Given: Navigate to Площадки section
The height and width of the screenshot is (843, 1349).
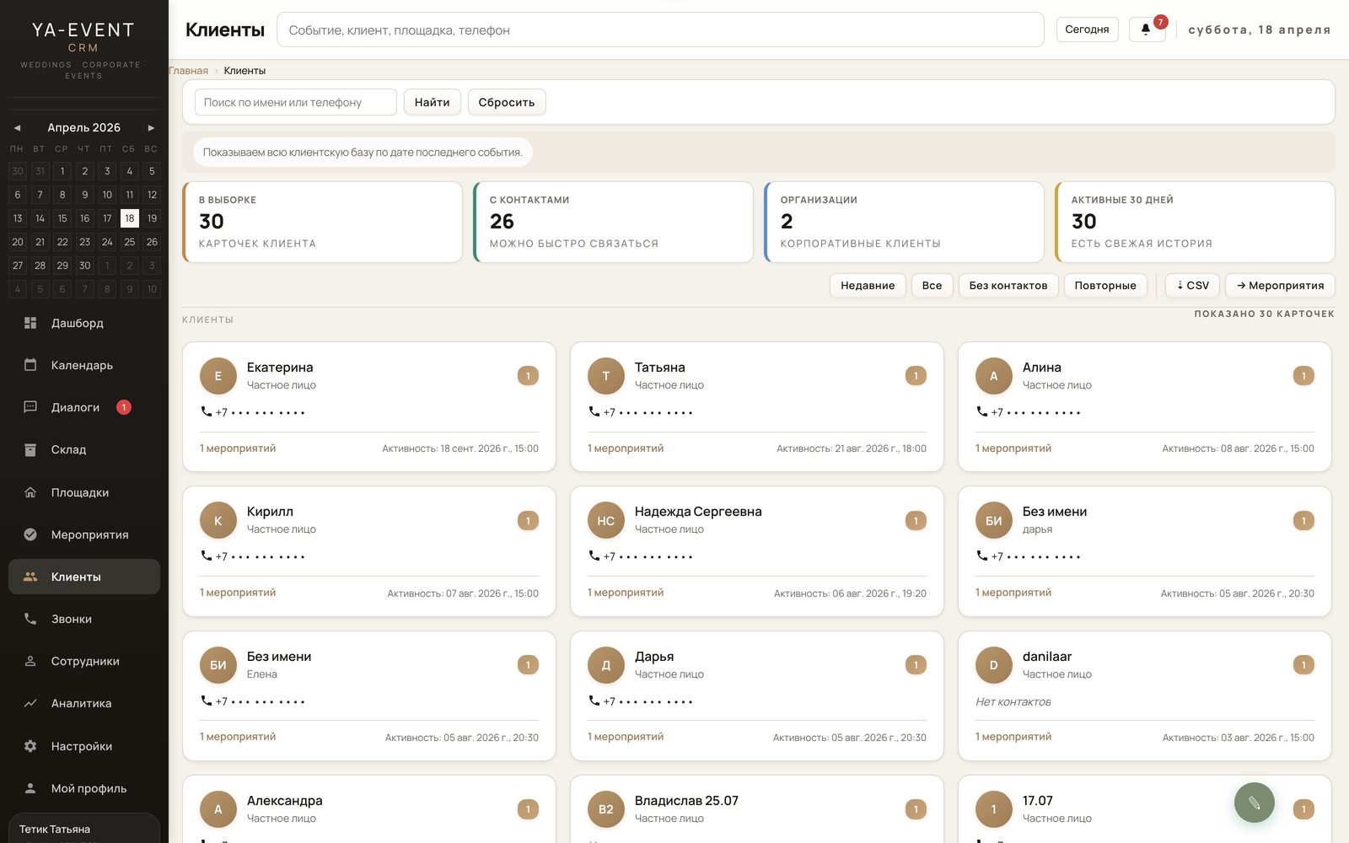Looking at the screenshot, I should click(84, 492).
